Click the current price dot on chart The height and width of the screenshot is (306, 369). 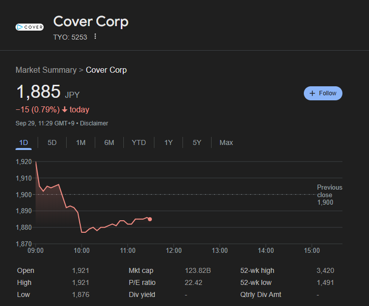click(150, 219)
